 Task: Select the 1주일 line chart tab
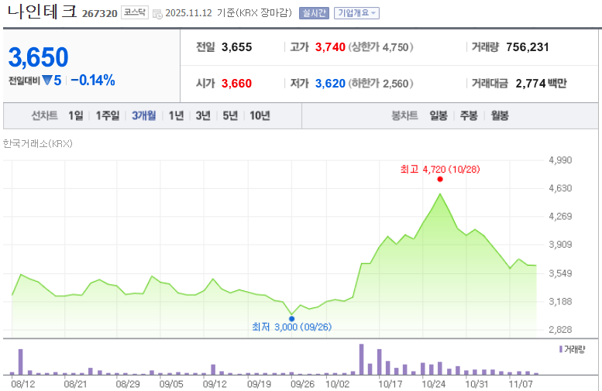(108, 115)
